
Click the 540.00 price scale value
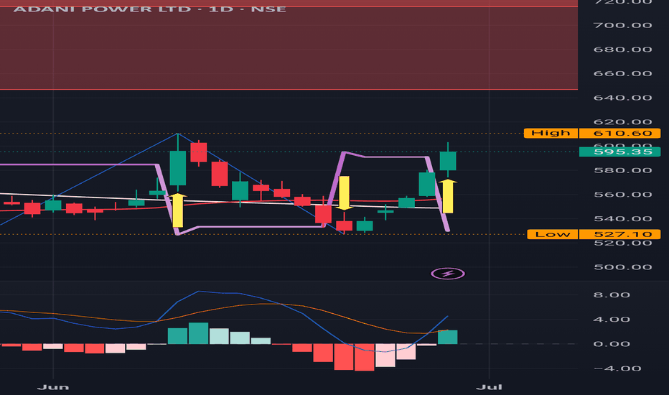pos(622,218)
